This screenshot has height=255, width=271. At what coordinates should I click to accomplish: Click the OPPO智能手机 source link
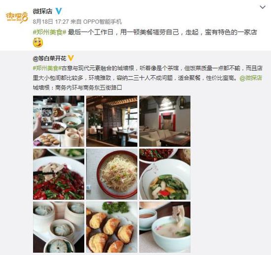pyautogui.click(x=102, y=22)
